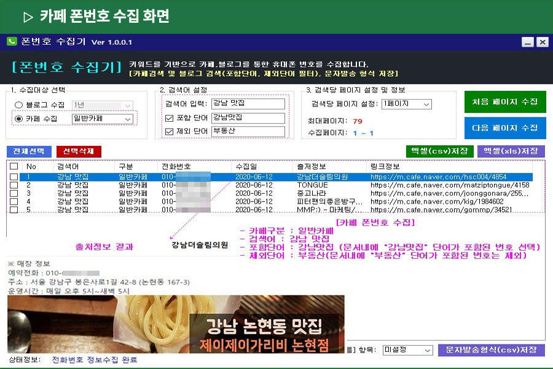Toggle the 포함 단어 checkbox
This screenshot has width=553, height=369.
(170, 117)
